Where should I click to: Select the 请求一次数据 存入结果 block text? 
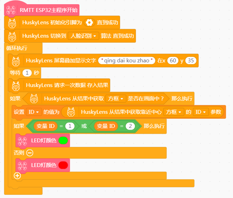click(x=67, y=85)
